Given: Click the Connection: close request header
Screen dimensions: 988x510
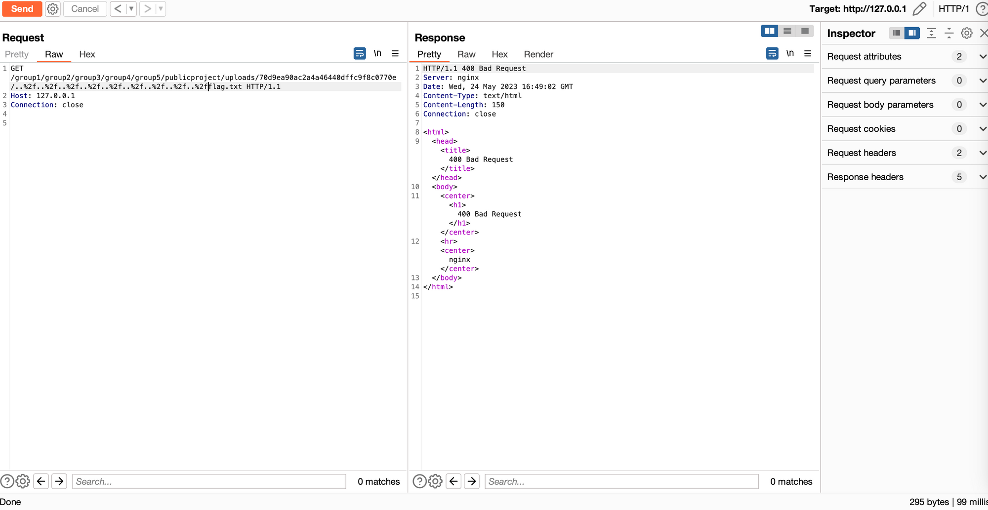Looking at the screenshot, I should click(x=47, y=105).
